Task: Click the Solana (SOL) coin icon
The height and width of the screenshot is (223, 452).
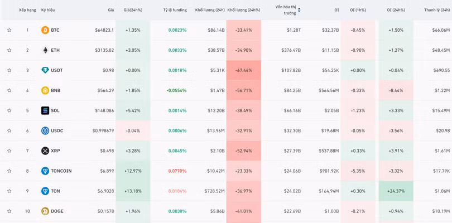Action: (45, 110)
